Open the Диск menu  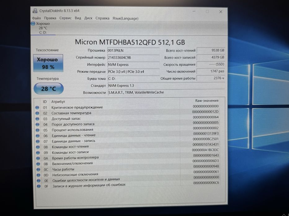click(88, 18)
